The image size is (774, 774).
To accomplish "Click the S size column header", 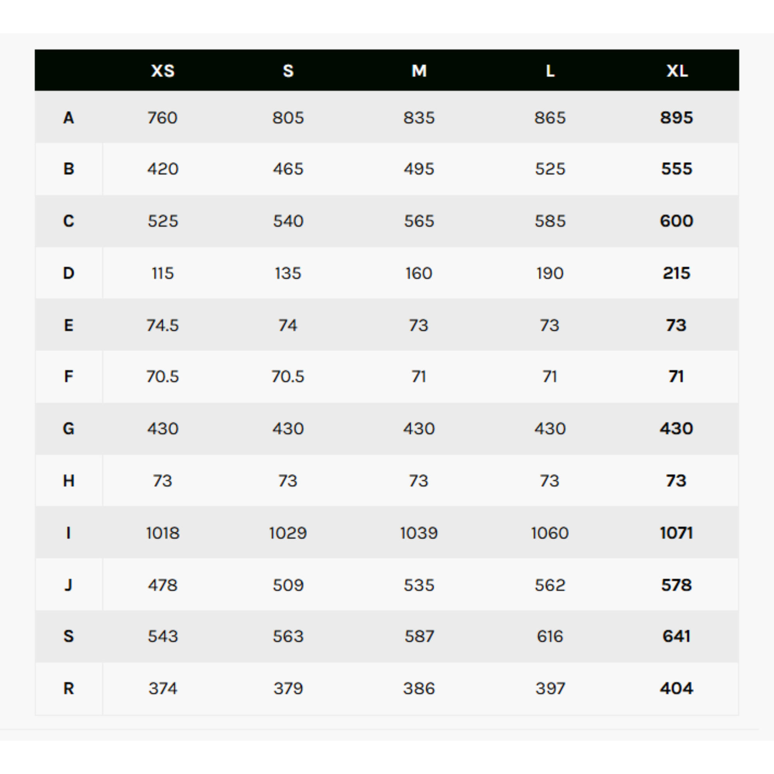I will pyautogui.click(x=288, y=71).
